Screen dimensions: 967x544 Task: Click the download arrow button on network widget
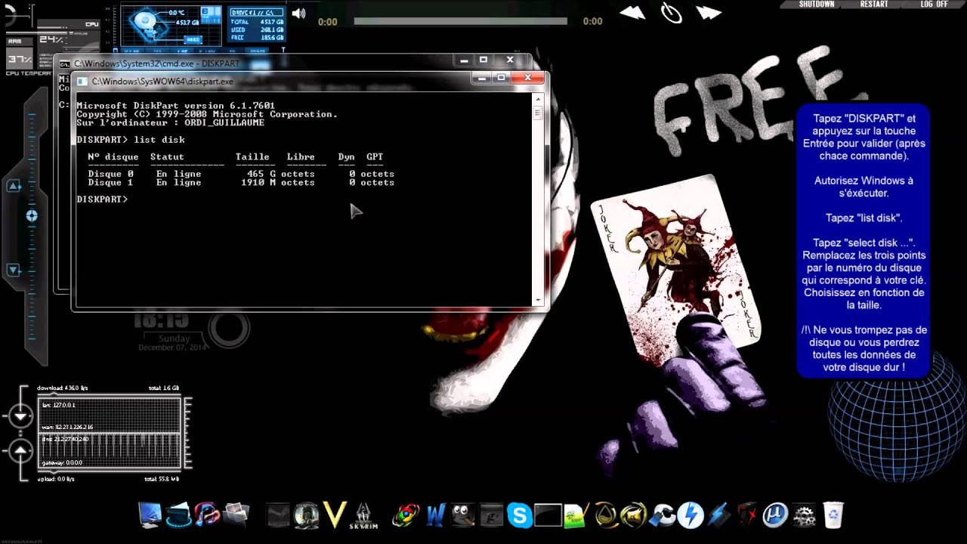[20, 416]
